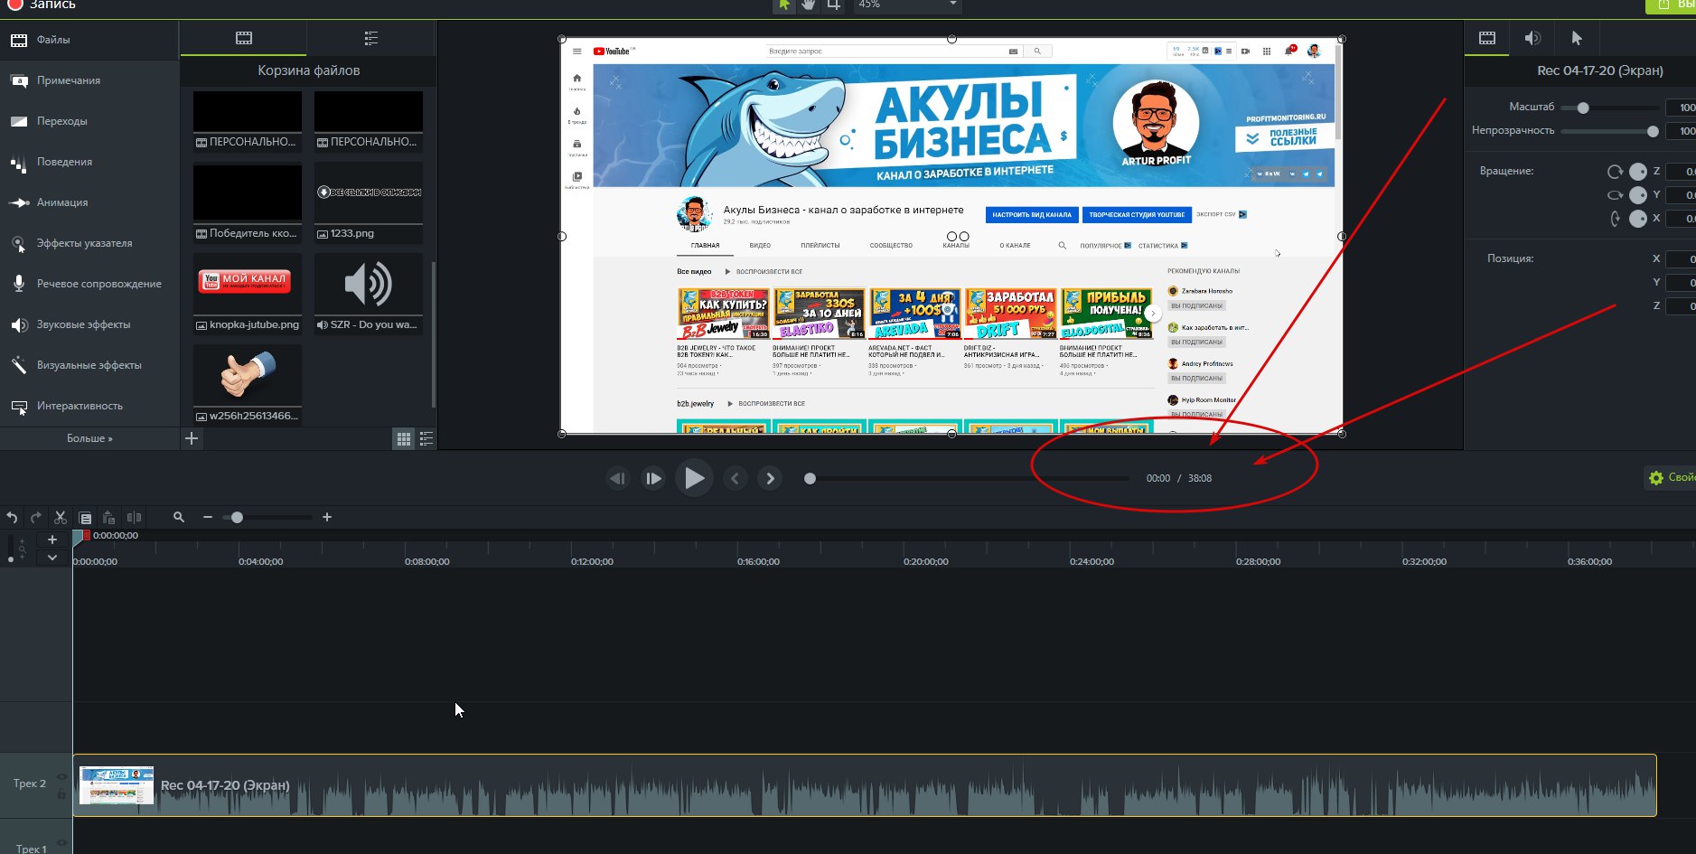Switch media bin to details list view
The height and width of the screenshot is (854, 1696).
(426, 439)
